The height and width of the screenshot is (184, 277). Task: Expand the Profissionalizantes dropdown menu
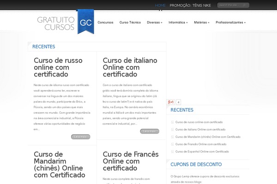[230, 23]
